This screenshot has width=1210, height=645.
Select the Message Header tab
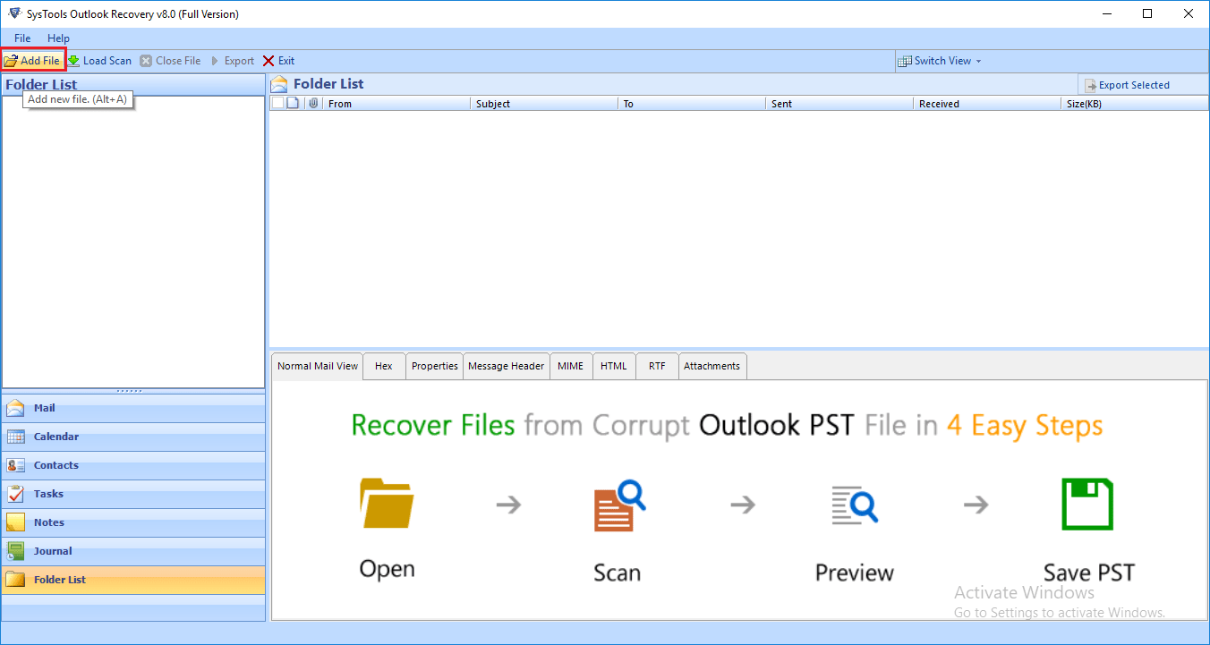click(x=506, y=366)
